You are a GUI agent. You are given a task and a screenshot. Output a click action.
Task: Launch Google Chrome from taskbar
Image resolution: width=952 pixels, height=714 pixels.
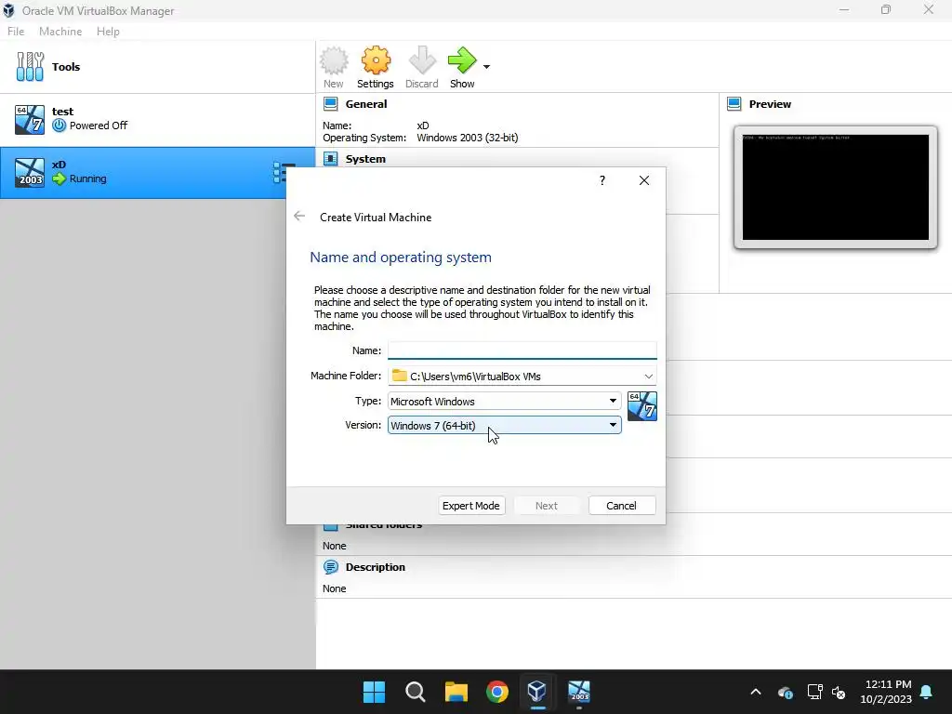tap(497, 692)
